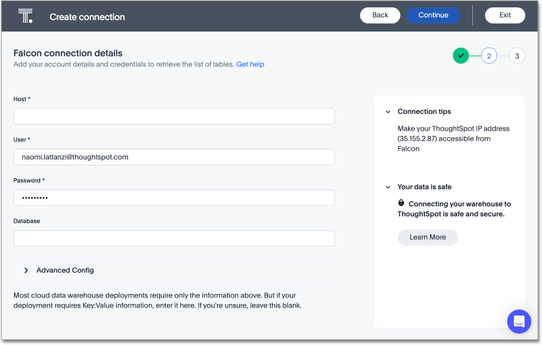
Task: Go to step 2 circle
Action: (x=489, y=56)
